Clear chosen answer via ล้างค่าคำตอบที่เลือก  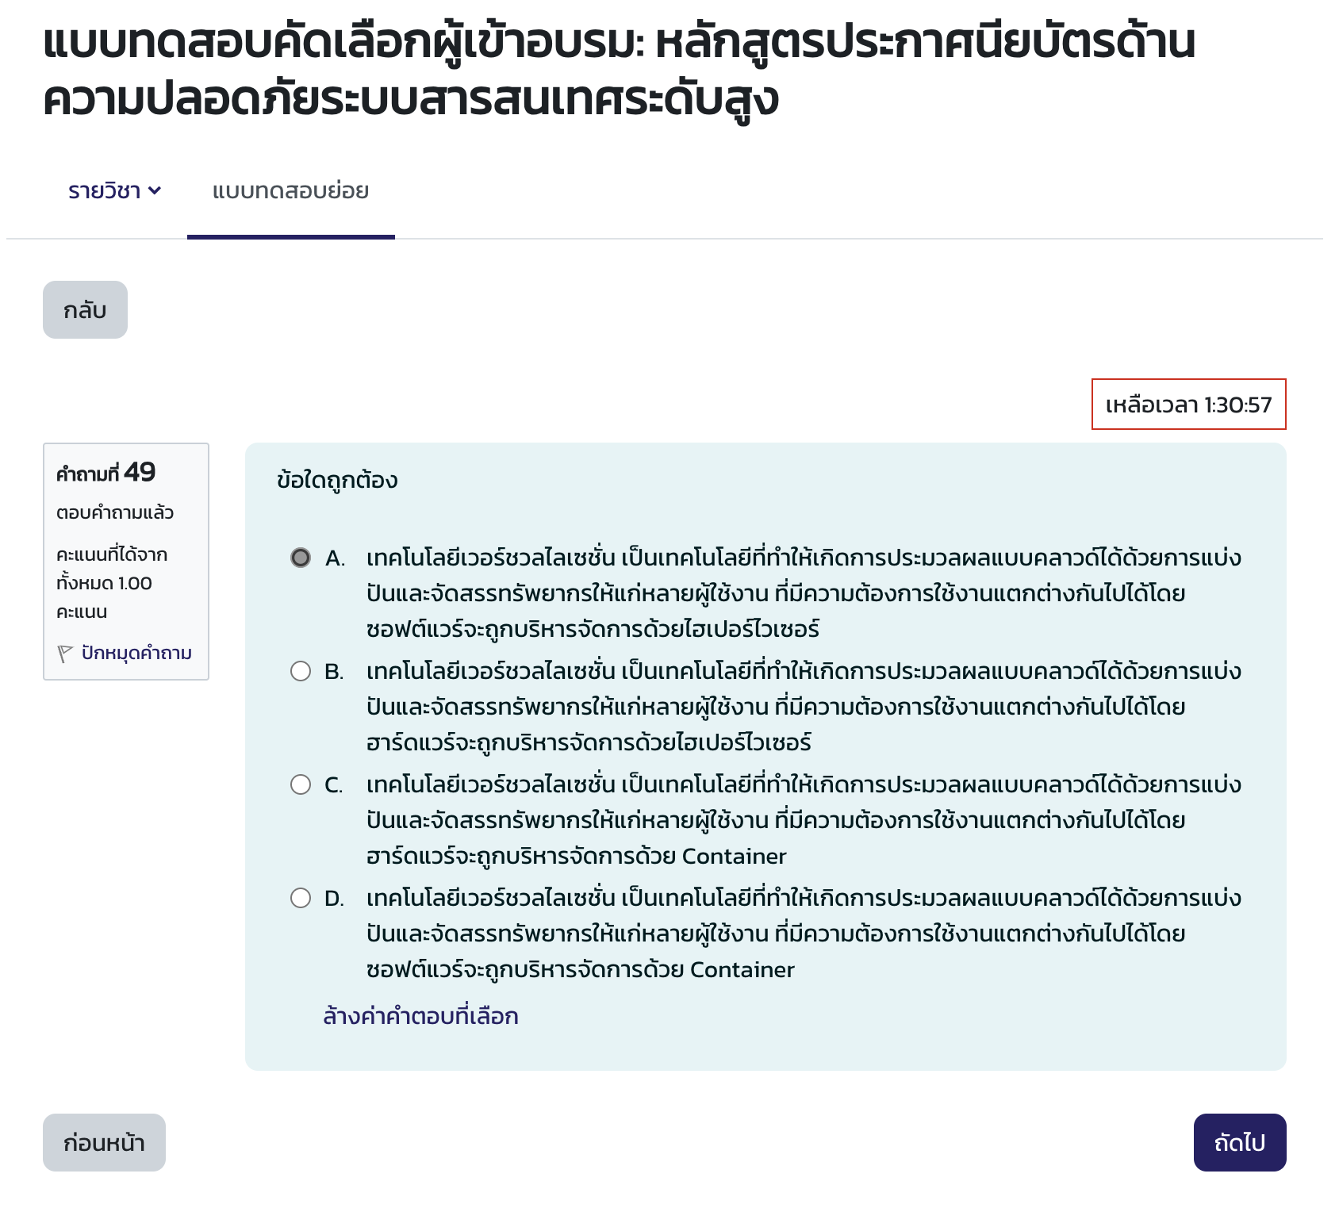(x=420, y=1014)
